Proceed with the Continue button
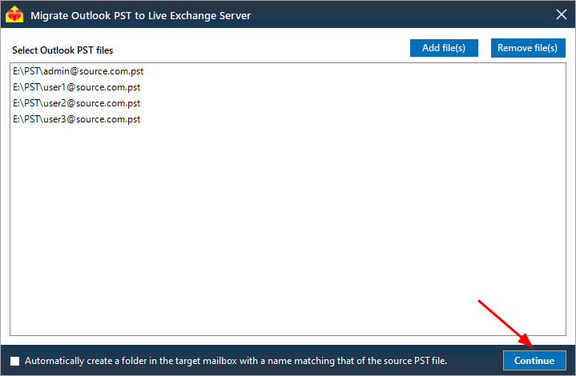 [534, 361]
